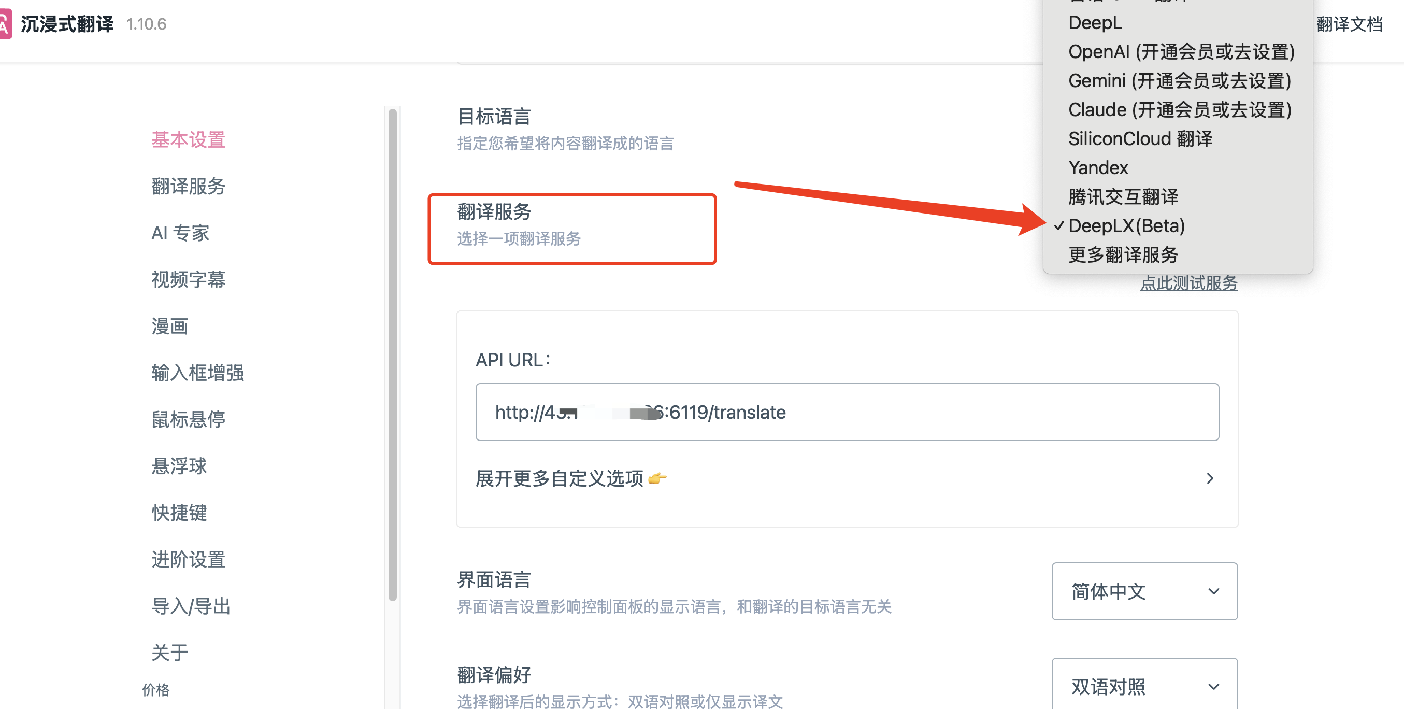This screenshot has width=1404, height=709.
Task: Click the sidebar vertical scrollbar
Action: (x=392, y=354)
